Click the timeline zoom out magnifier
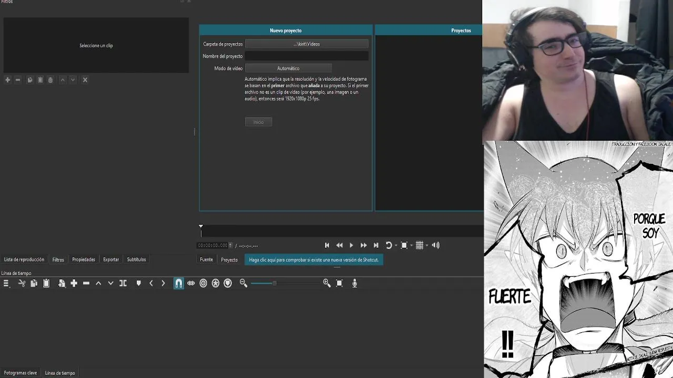The image size is (673, 378). pyautogui.click(x=243, y=283)
